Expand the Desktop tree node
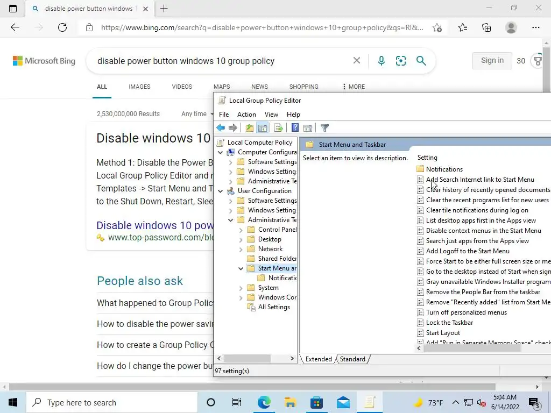Image resolution: width=551 pixels, height=413 pixels. [241, 239]
